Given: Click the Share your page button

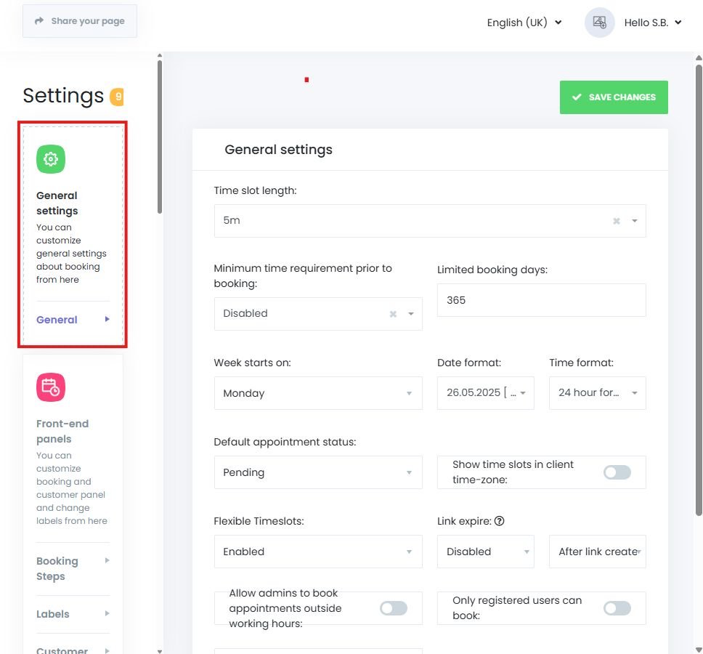Looking at the screenshot, I should coord(80,21).
